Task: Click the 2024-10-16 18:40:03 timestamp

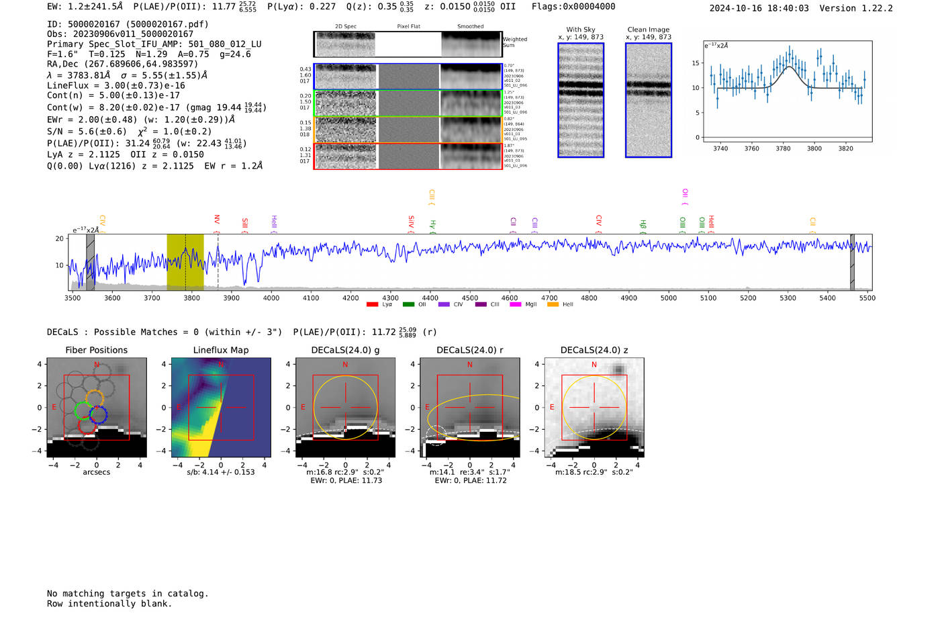Action: point(759,8)
